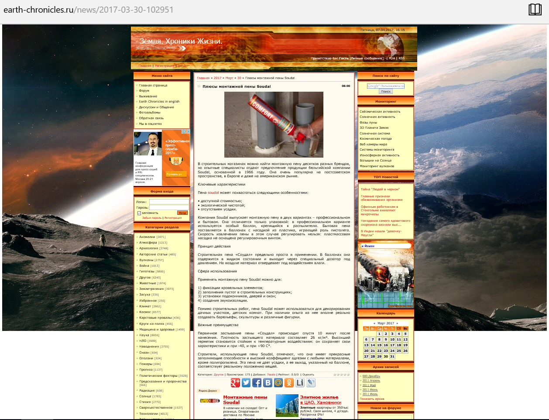Go to previous month in calendar
Viewport: 549px width, 420px height.
point(374,324)
